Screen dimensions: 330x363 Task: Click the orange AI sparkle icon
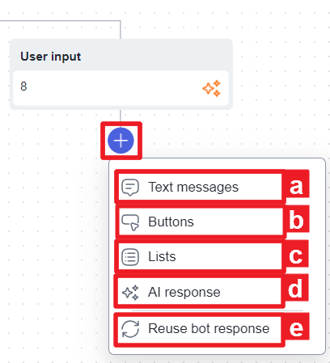pos(212,88)
